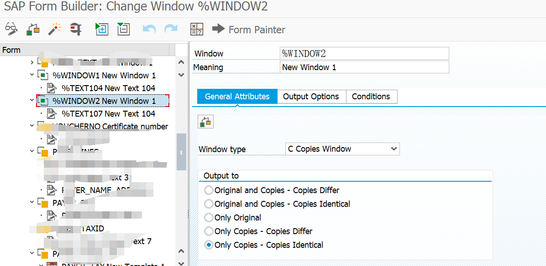Click the window icon beside %WINDOW2
Viewport: 546px width, 266px height.
pos(42,101)
